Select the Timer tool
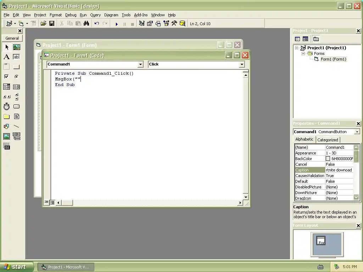 pyautogui.click(x=7, y=106)
